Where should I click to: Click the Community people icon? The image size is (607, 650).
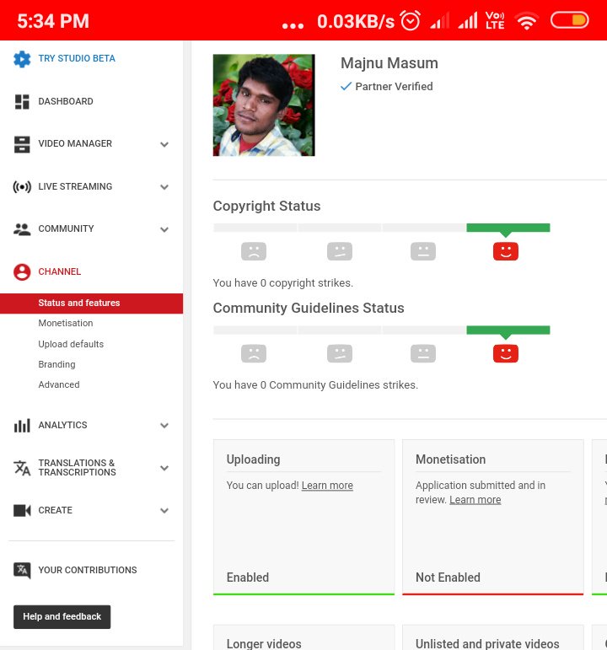click(22, 229)
